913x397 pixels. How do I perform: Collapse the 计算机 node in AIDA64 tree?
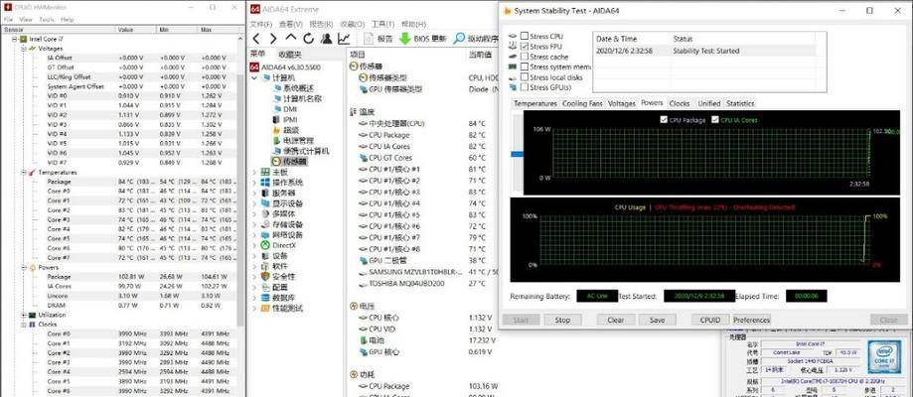point(254,77)
